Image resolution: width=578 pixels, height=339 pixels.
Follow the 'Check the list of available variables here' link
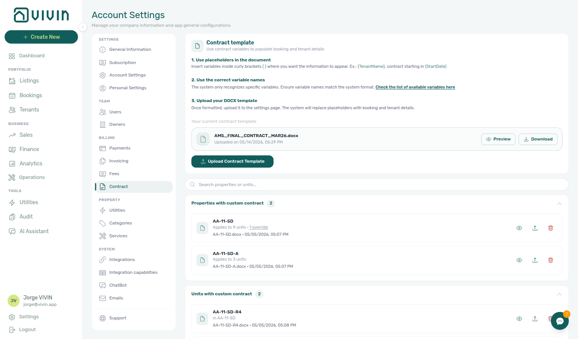tap(415, 87)
